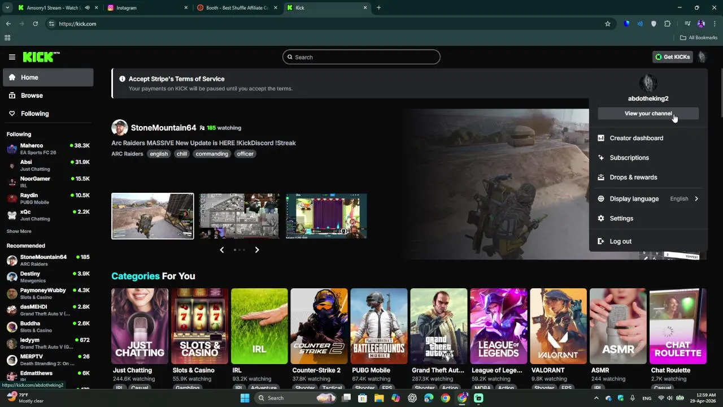Click the Stripe notice info icon
The height and width of the screenshot is (407, 723).
coord(122,79)
